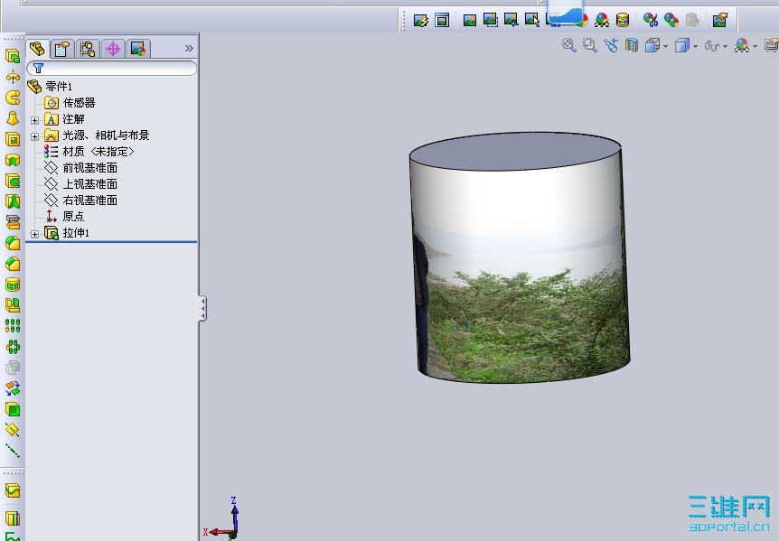Select the Extruded Boss/Base tool
Screen dimensions: 779x541
pos(13,56)
